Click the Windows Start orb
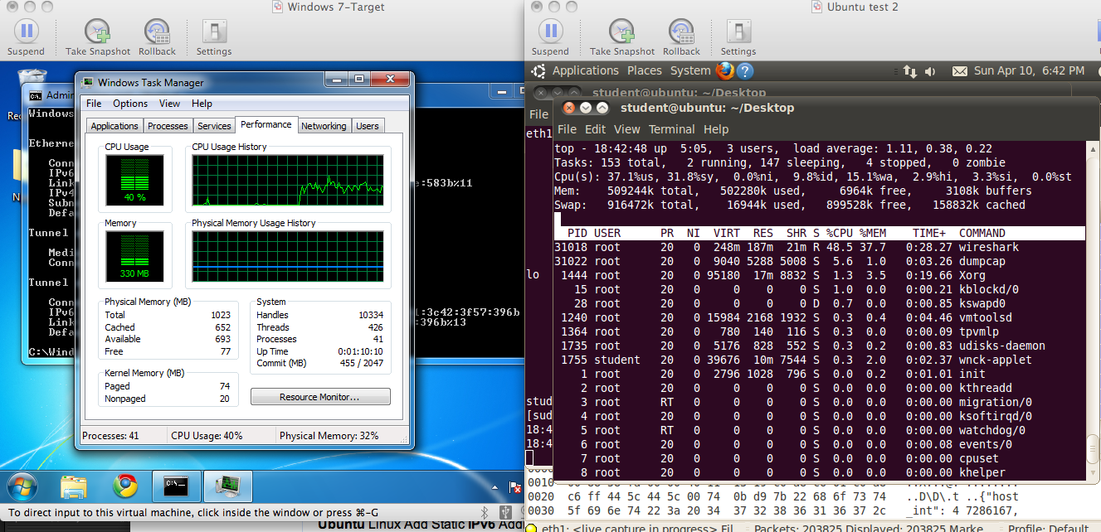The image size is (1101, 532). point(22,485)
